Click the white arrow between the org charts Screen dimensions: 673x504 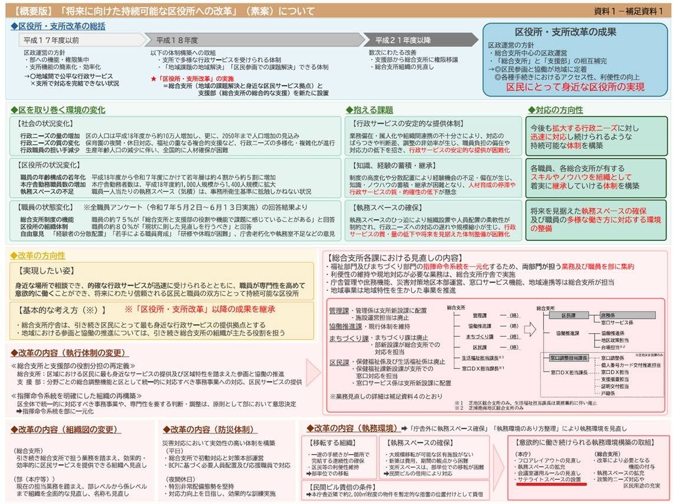(x=530, y=329)
